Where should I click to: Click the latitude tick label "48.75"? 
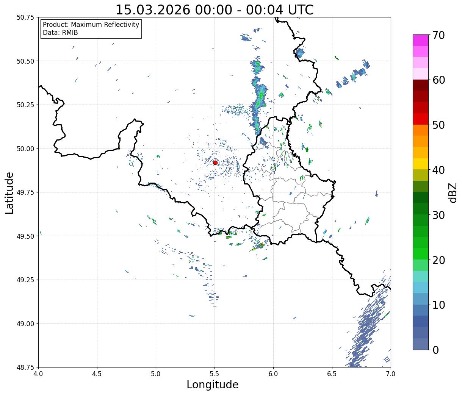click(x=25, y=367)
